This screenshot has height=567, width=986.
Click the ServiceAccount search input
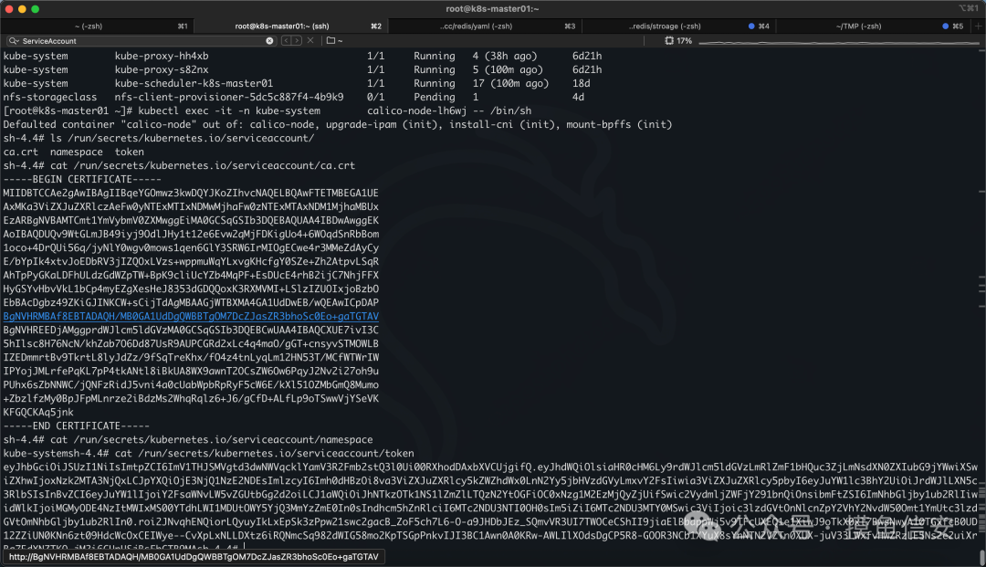(x=142, y=41)
